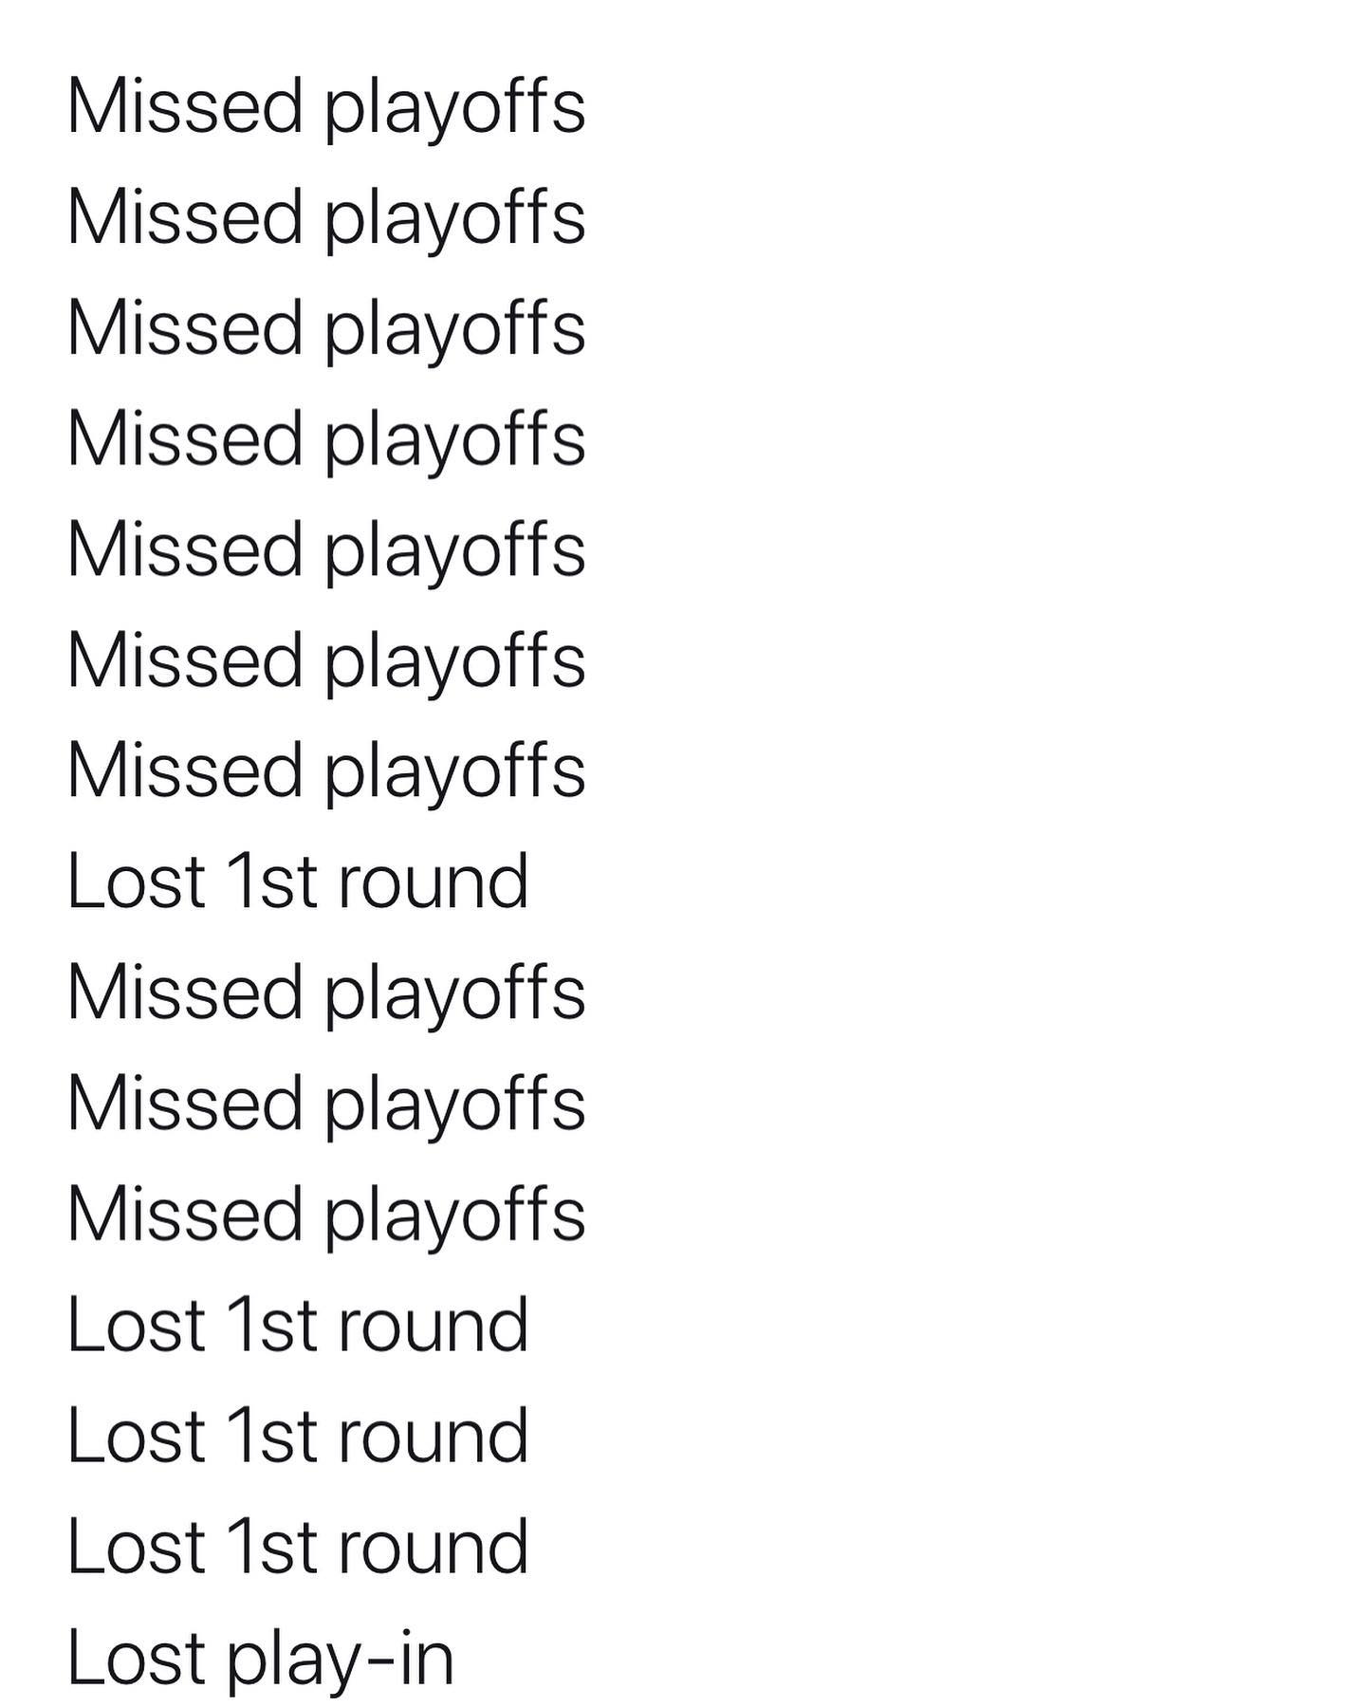The height and width of the screenshot is (1707, 1366).
Task: Select "Lost 1st round" just above "Lost play-in"
Action: point(298,1547)
